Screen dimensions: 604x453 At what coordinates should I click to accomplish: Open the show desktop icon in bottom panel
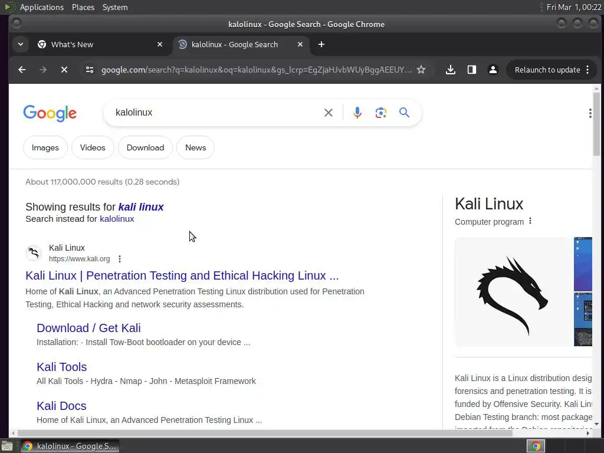[7, 446]
